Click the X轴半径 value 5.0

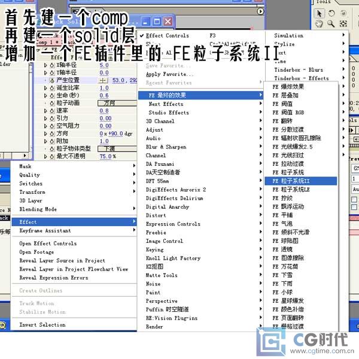(104, 65)
